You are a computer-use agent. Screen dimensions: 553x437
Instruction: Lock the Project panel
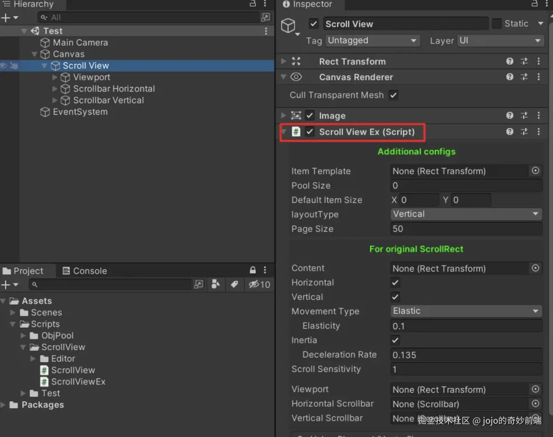[253, 270]
